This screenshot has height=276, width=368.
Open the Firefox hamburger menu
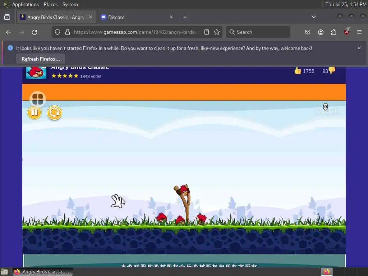[x=359, y=32]
